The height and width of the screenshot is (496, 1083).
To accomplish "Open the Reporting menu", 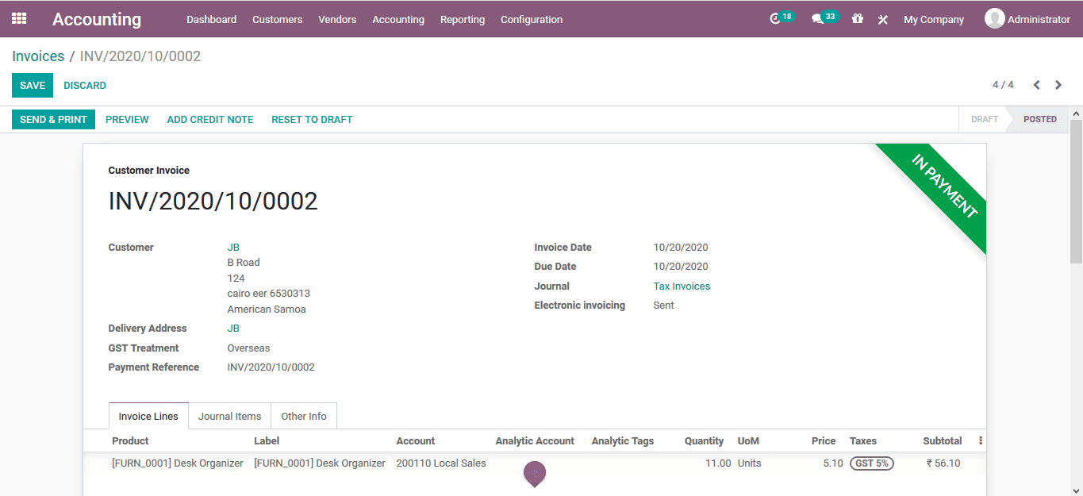I will click(463, 19).
